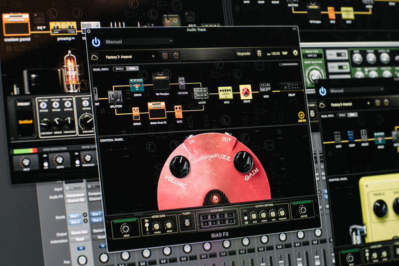Image resolution: width=399 pixels, height=266 pixels.
Task: Select the Reverb pedal in the chain
Action: coord(183,84)
